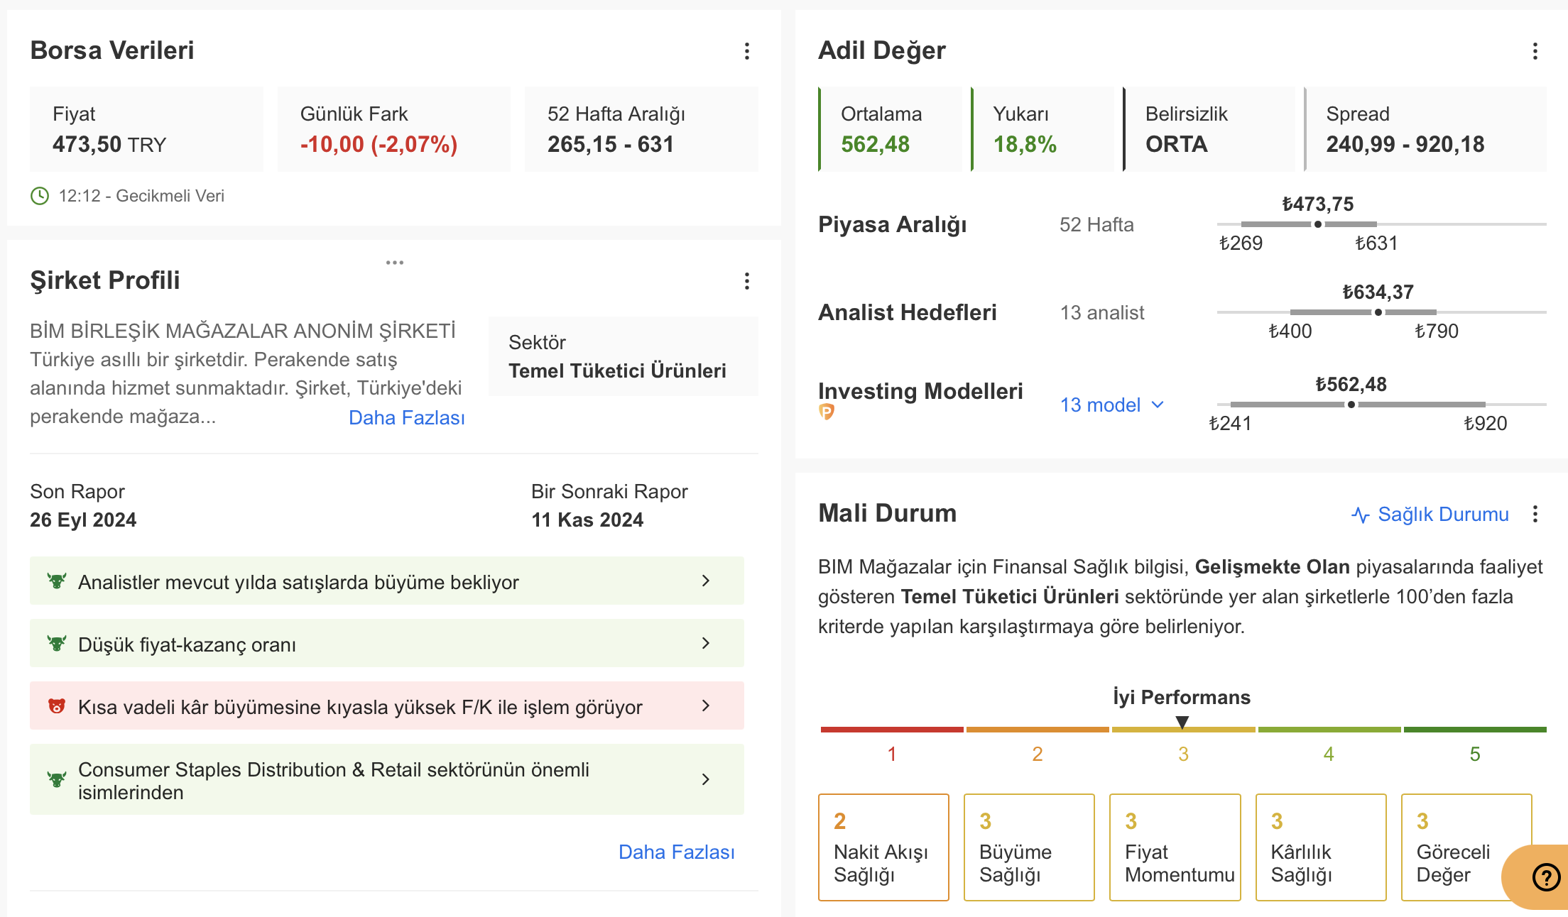Open Daha Fazlası link in company description
This screenshot has height=917, width=1568.
point(407,417)
